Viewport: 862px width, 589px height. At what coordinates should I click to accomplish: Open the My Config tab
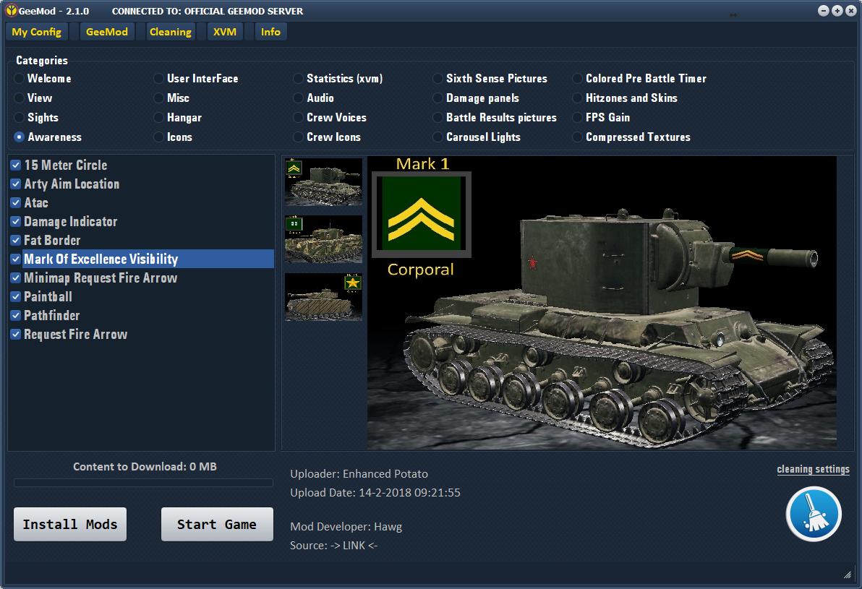(37, 32)
